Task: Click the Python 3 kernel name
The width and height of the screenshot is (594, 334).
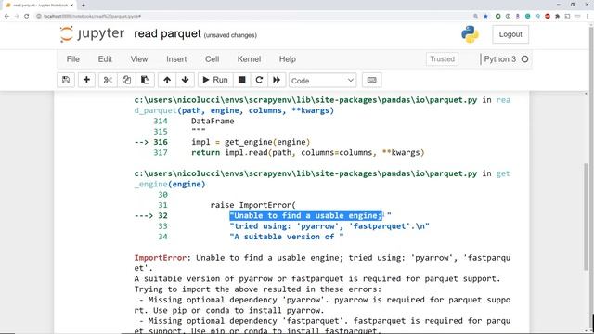Action: 499,59
